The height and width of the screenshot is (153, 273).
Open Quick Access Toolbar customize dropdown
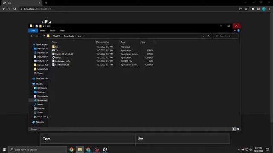(44, 26)
